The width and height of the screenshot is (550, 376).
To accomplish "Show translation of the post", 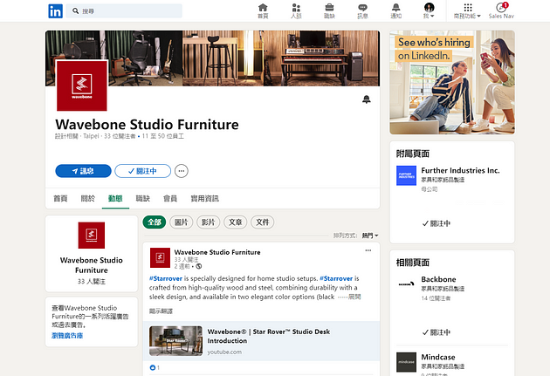I will click(x=161, y=311).
